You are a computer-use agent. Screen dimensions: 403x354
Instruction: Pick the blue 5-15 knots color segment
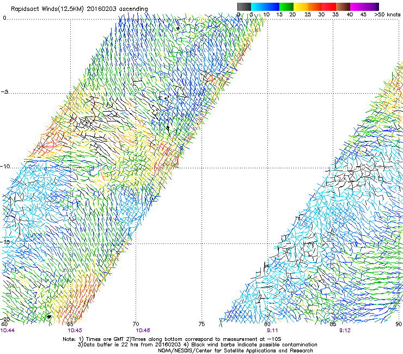click(x=265, y=7)
